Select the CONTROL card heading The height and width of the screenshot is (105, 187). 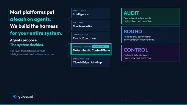tap(136, 50)
